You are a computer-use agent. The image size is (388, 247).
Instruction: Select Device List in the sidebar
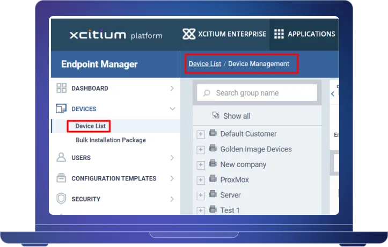click(x=90, y=126)
